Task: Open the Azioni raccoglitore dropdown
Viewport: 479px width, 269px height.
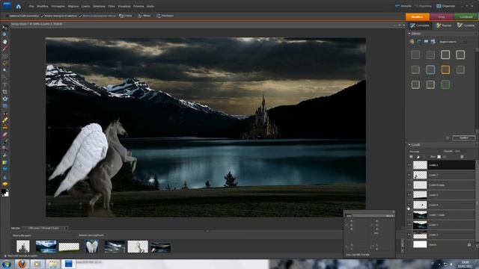Action: [91, 235]
